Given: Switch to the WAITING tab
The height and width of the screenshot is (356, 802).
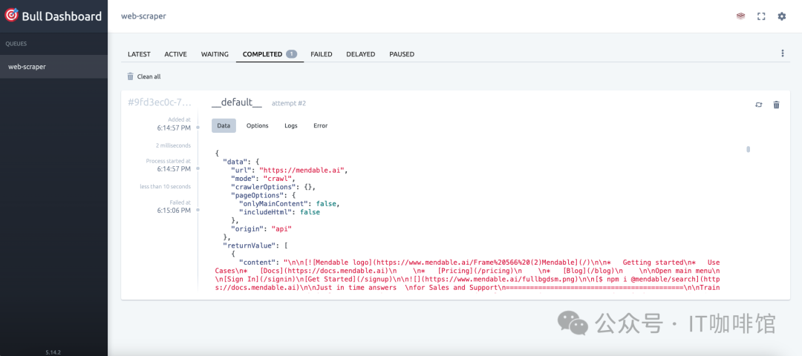Looking at the screenshot, I should pos(215,54).
